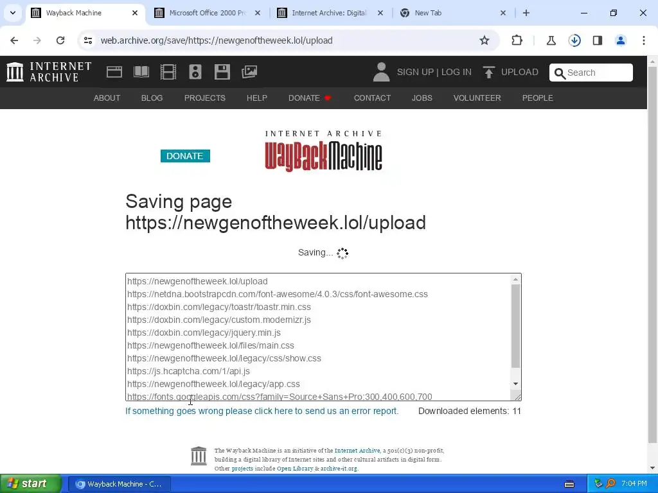Open the Internet Archive home logo
This screenshot has height=493, width=658.
pos(49,72)
